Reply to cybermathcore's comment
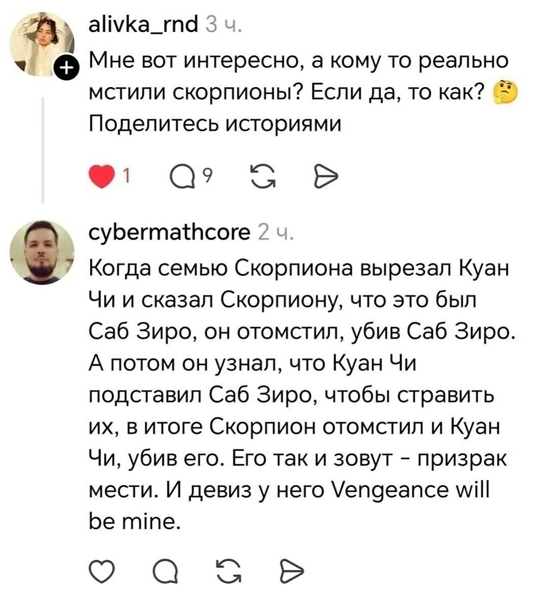 173,568
